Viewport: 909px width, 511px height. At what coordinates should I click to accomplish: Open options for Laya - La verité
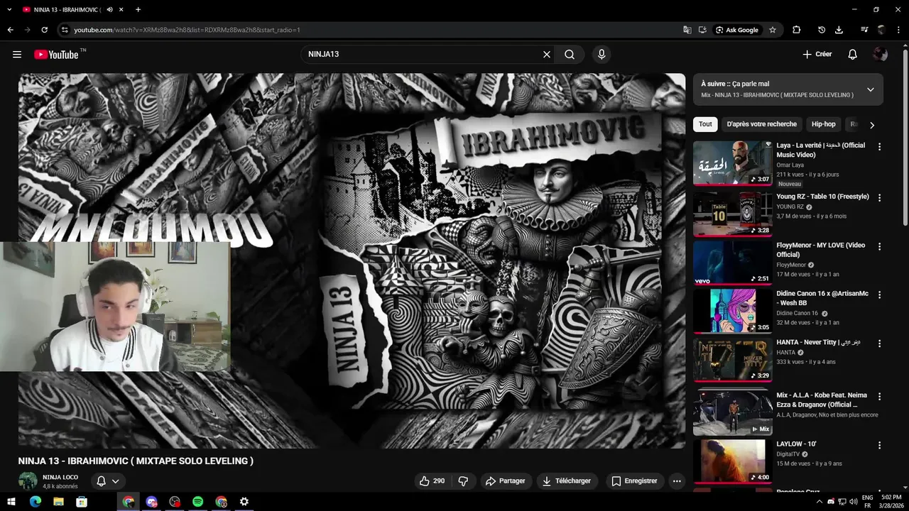879,147
